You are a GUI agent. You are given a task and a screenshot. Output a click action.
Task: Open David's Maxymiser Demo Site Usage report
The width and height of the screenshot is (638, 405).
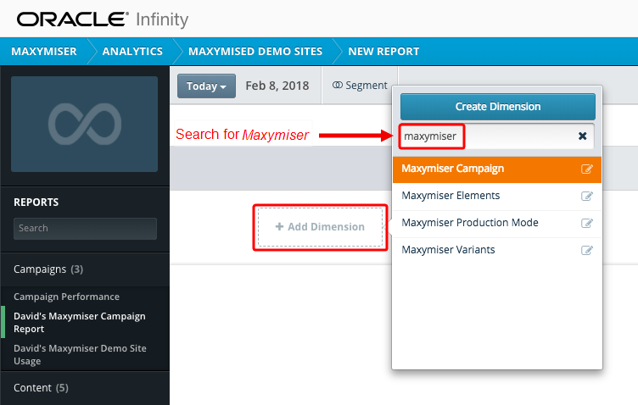point(80,355)
